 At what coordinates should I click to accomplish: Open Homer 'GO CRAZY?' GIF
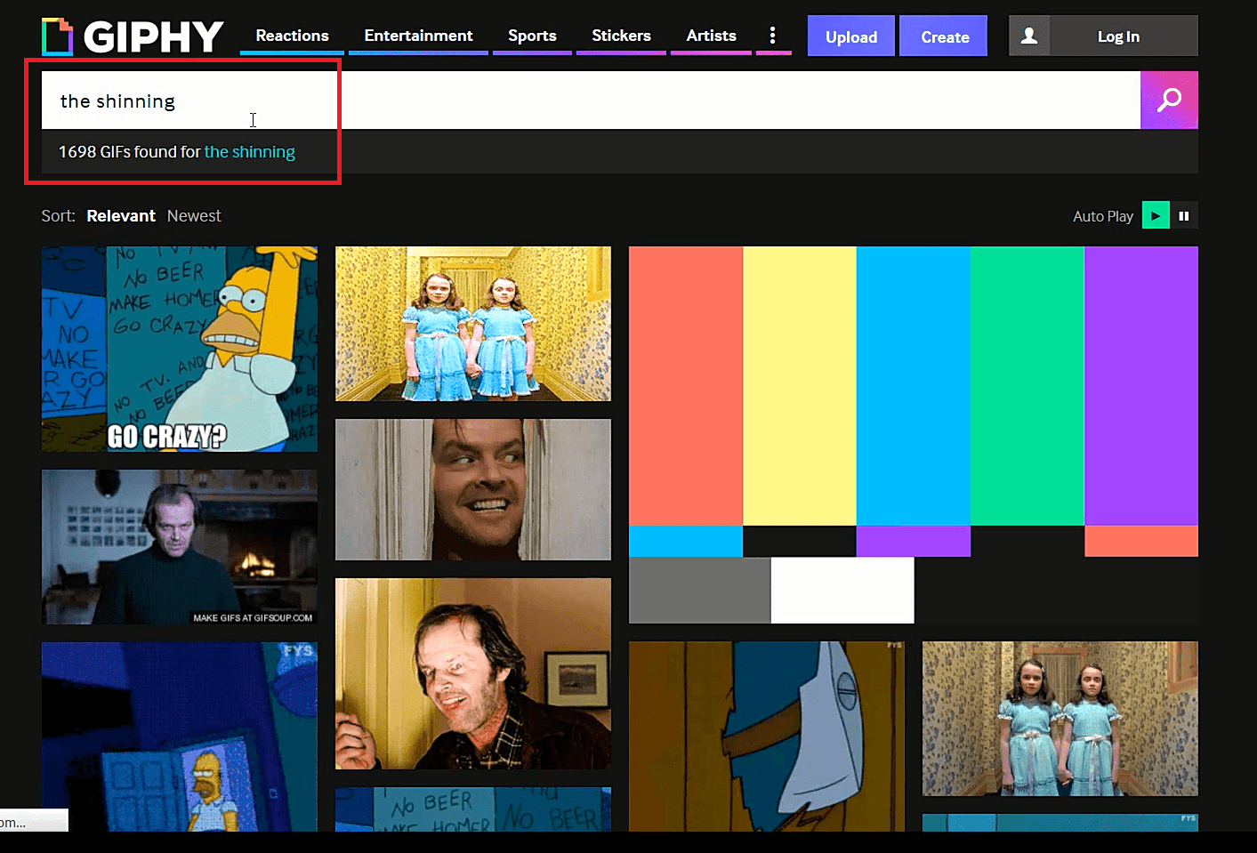[x=179, y=349]
